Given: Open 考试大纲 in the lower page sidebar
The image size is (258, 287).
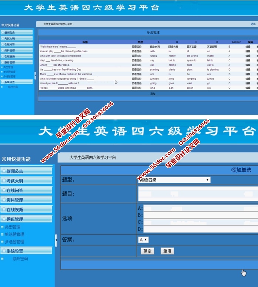Looking at the screenshot, I should (26, 180).
